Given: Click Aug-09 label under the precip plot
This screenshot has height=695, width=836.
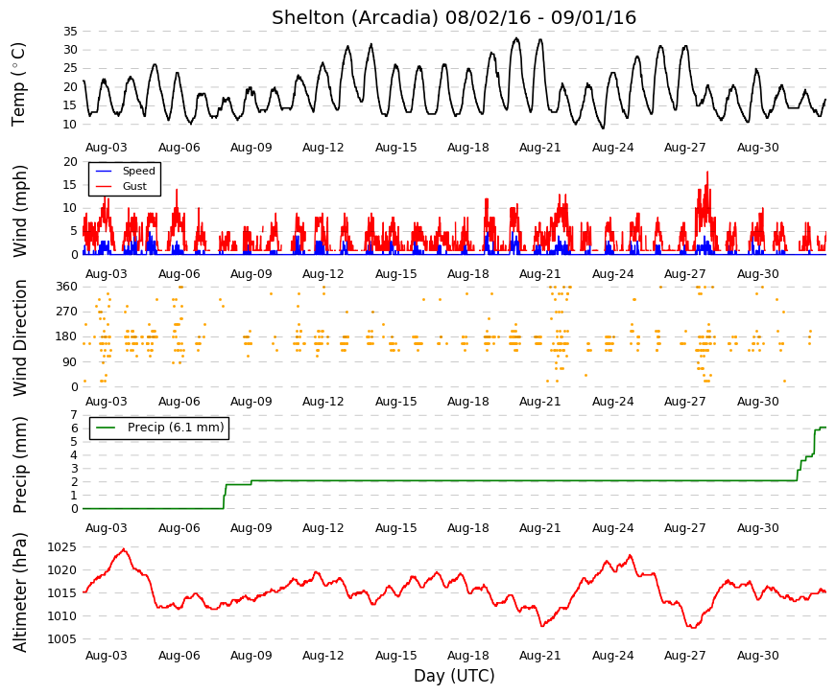Looking at the screenshot, I should (251, 528).
